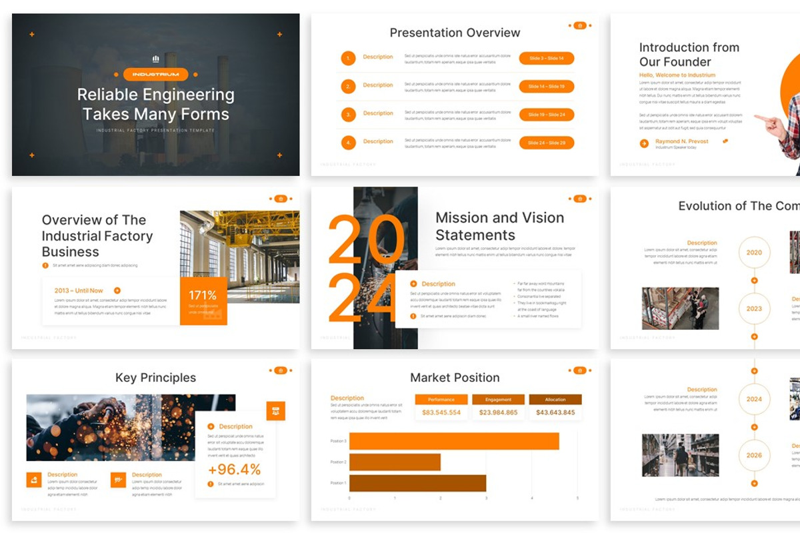Click the 2013 – Until Now heading
Image resolution: width=800 pixels, height=533 pixels.
coord(79,290)
